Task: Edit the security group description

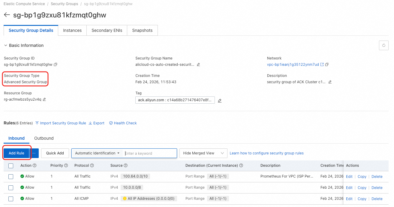Action: (x=330, y=82)
